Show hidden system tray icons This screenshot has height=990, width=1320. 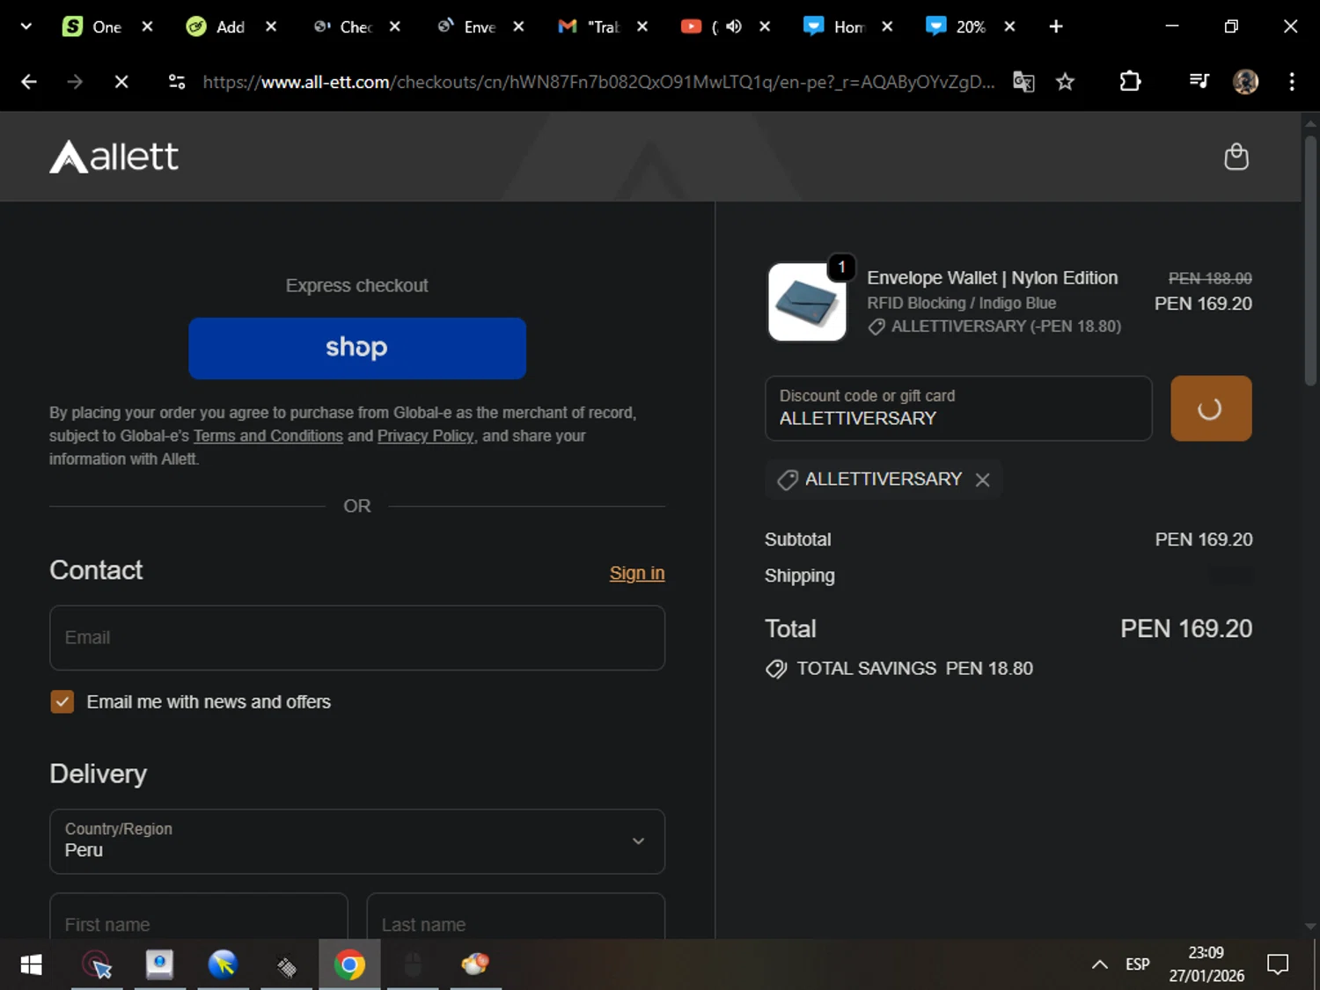click(x=1099, y=964)
